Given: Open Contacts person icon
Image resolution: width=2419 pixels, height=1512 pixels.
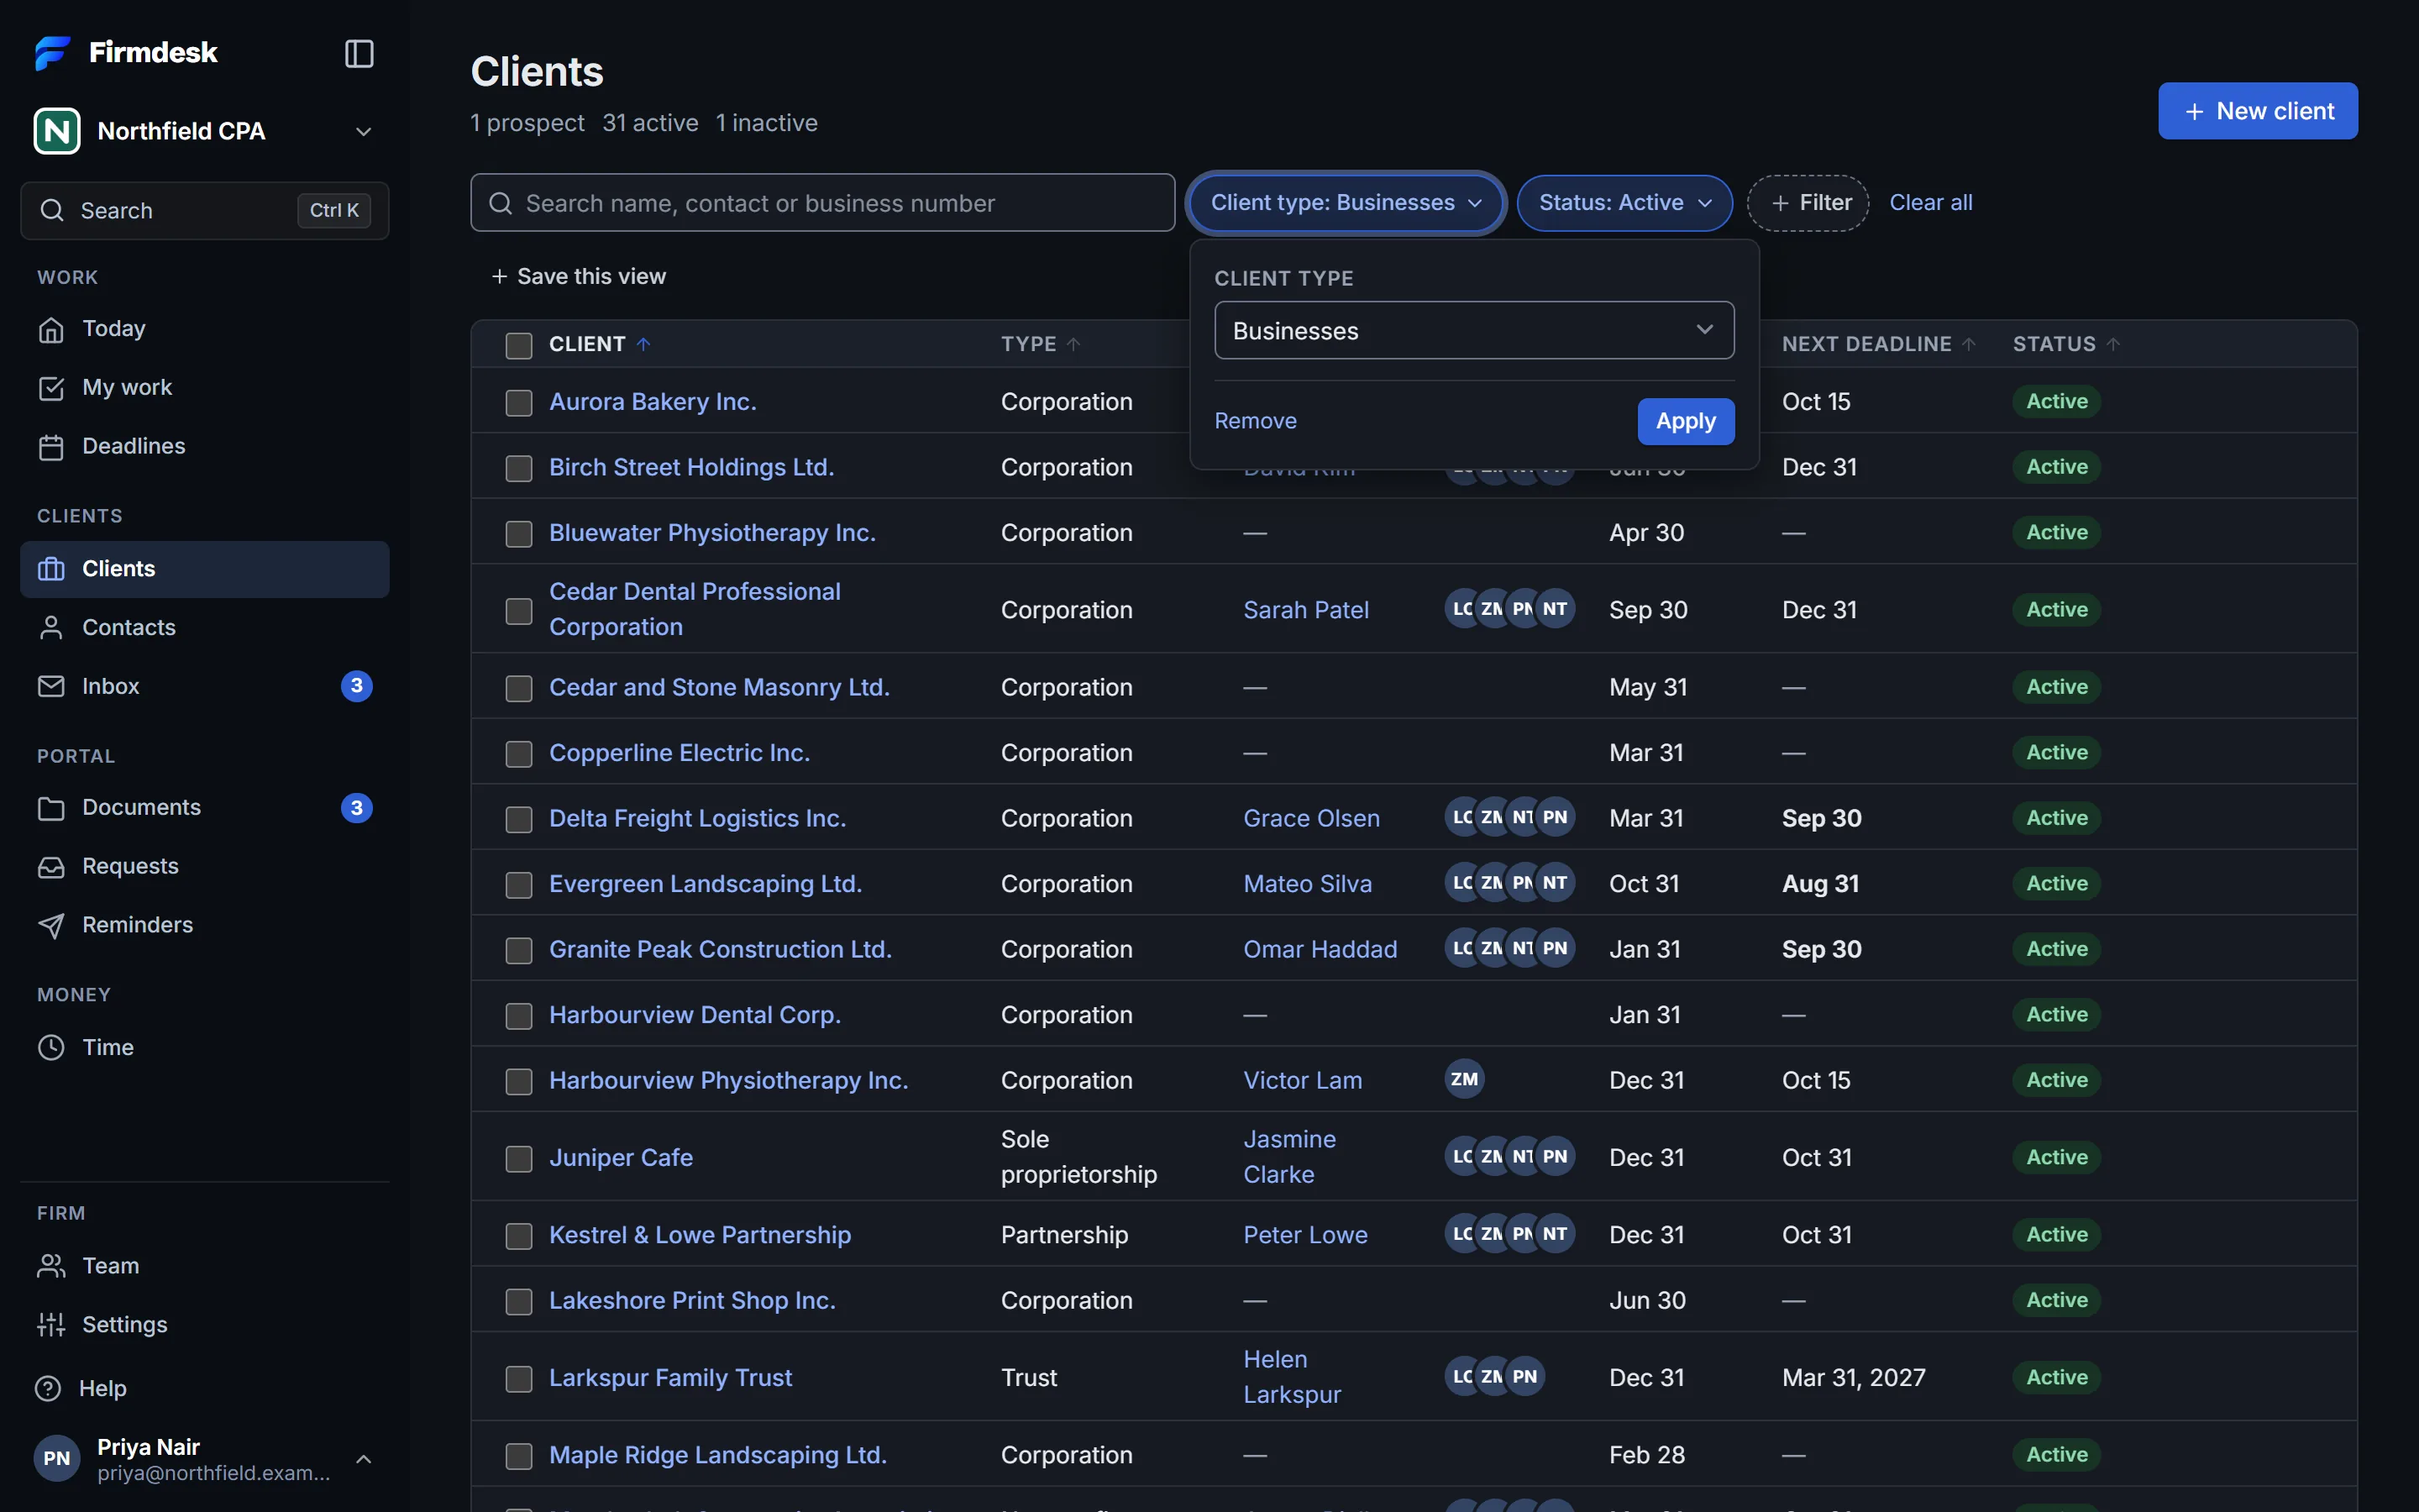Looking at the screenshot, I should (51, 627).
